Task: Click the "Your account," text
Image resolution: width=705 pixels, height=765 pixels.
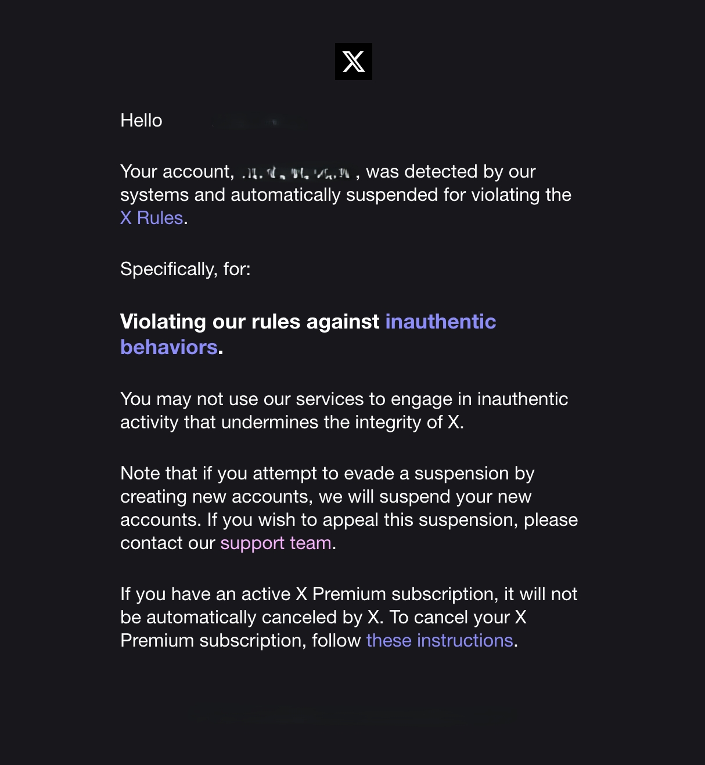Action: click(x=177, y=172)
